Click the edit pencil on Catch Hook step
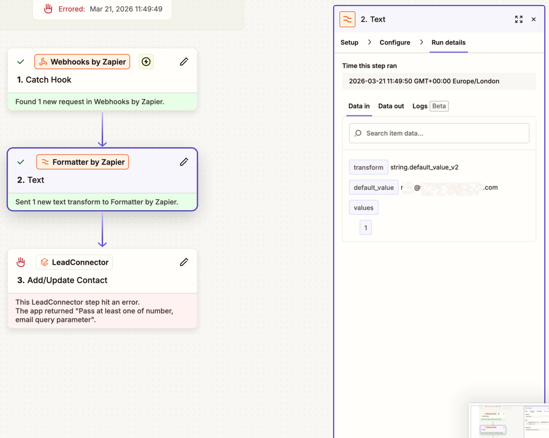This screenshot has height=438, width=549. [184, 62]
